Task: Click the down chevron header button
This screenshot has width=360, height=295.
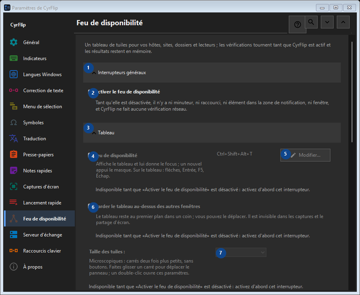Action: (x=327, y=22)
